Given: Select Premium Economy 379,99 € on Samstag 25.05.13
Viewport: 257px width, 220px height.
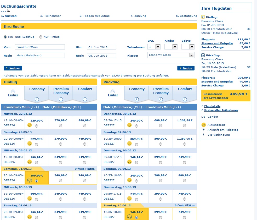Looking at the screenshot, I should [61, 144].
